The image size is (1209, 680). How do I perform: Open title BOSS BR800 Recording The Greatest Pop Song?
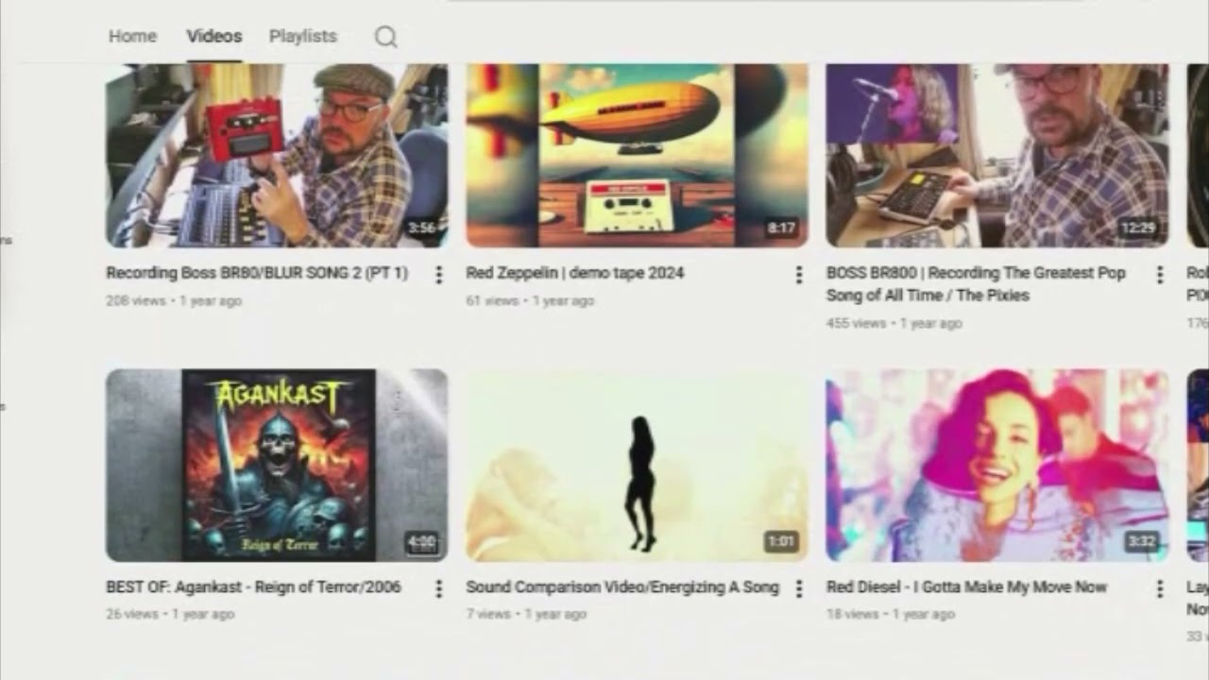(x=976, y=284)
